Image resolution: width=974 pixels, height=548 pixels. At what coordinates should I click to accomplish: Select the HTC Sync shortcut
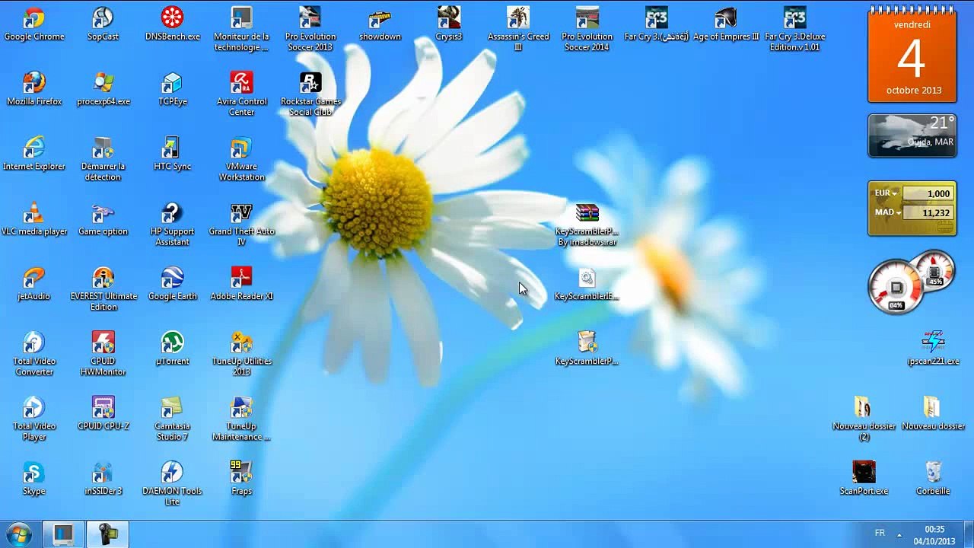[172, 153]
